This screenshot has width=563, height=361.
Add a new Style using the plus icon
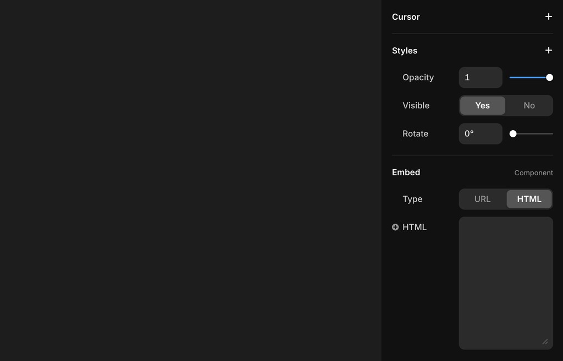point(548,50)
